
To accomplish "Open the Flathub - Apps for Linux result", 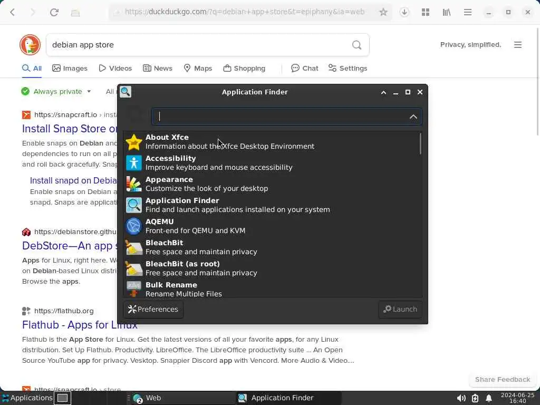I will pos(80,325).
